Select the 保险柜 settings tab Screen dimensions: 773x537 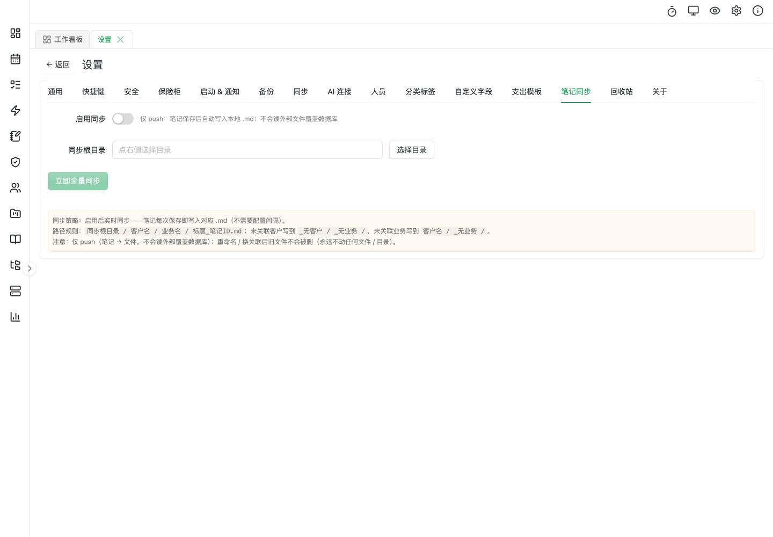pyautogui.click(x=170, y=92)
